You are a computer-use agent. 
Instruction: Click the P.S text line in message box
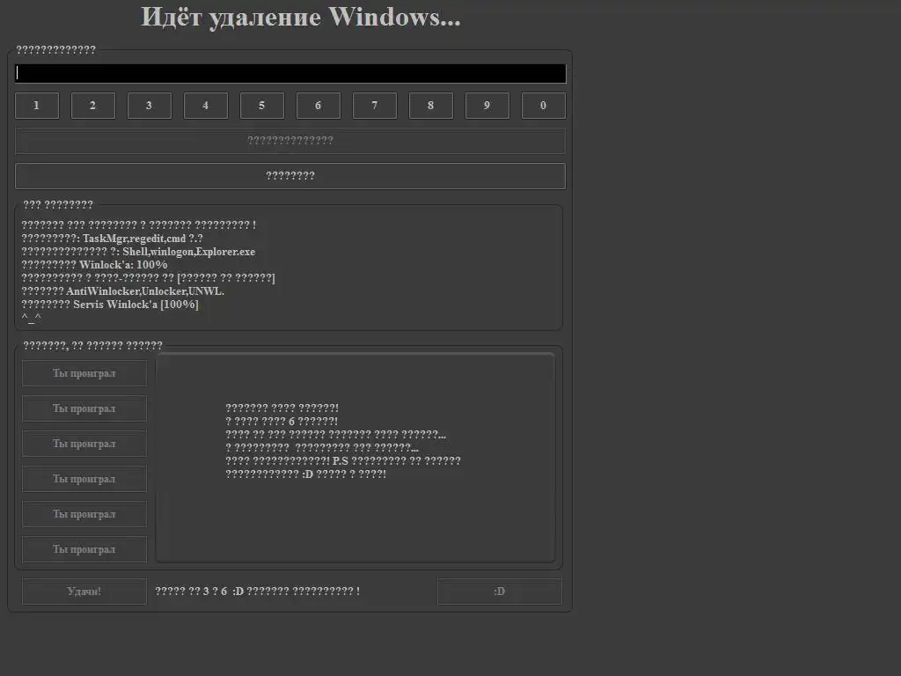pos(343,461)
